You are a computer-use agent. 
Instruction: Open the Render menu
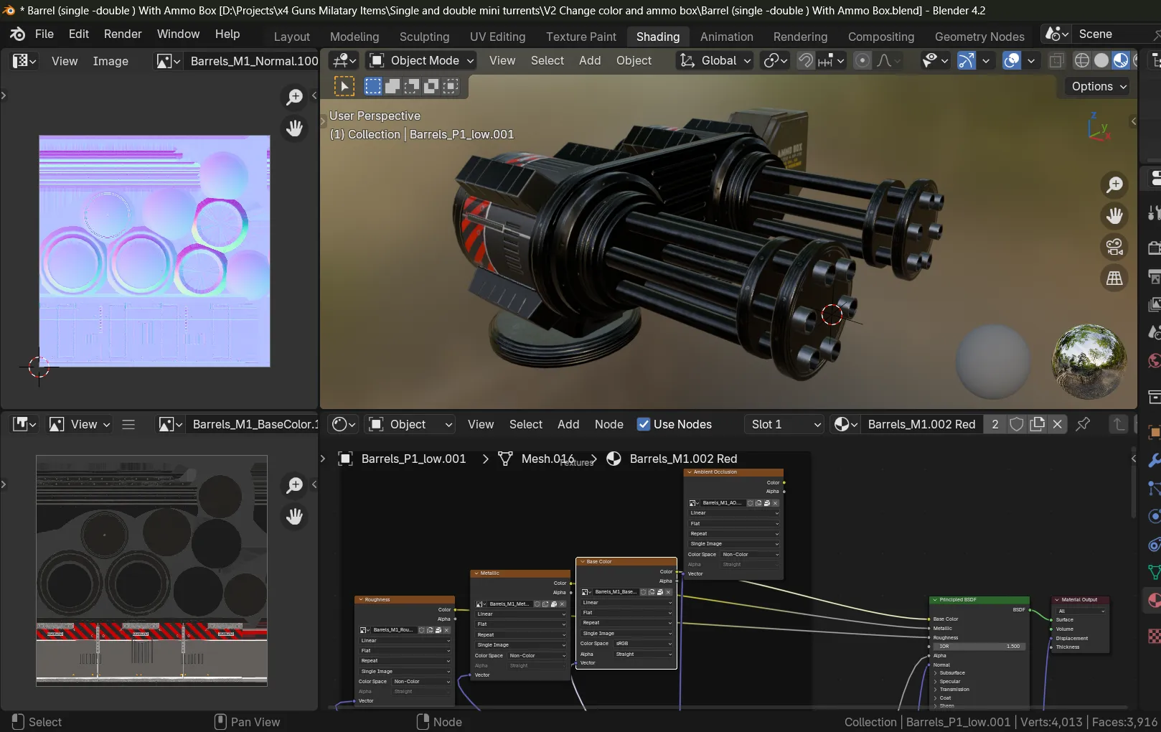click(x=123, y=34)
